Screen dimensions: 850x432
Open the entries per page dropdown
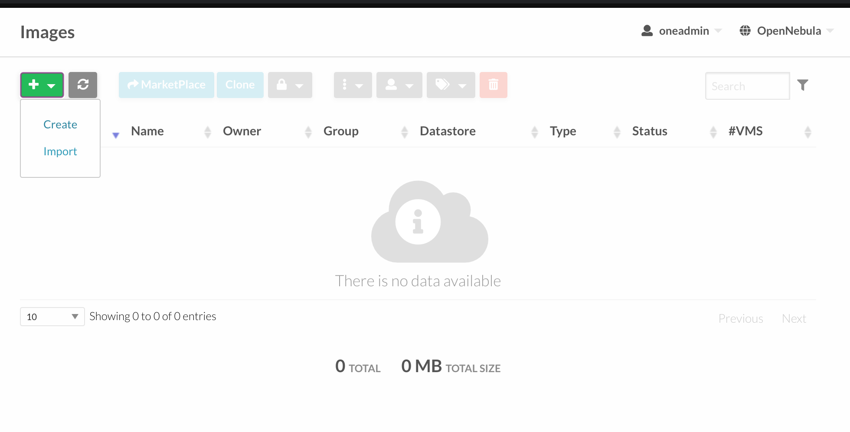tap(52, 317)
